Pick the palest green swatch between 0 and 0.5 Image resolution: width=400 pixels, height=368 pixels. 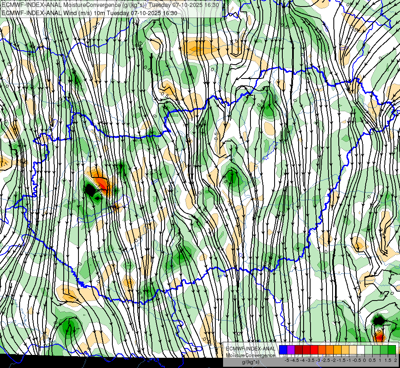click(369, 350)
